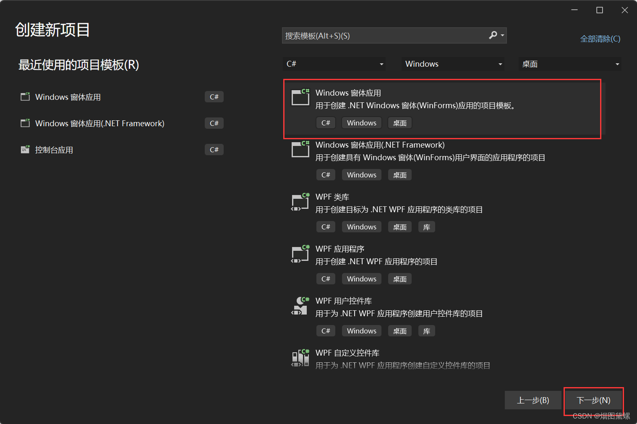Screen dimensions: 637x424
Task: Click the C# tag beside recent Windows 窗体应用(.NET Framework)
Action: 214,123
